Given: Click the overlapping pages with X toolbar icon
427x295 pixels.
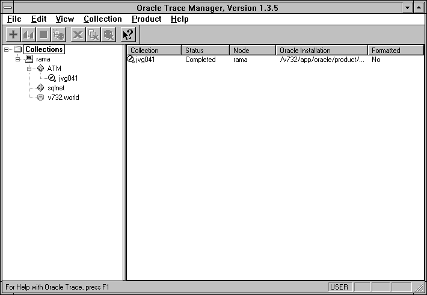Looking at the screenshot, I should pos(93,35).
